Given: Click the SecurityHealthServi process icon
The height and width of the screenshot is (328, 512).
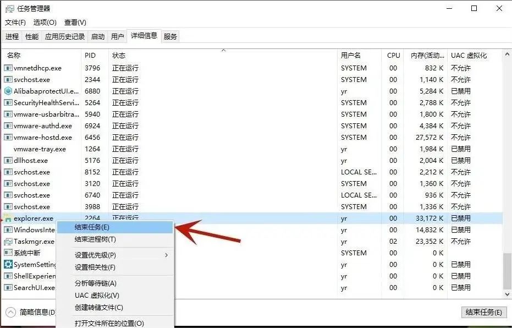Looking at the screenshot, I should click(8, 102).
